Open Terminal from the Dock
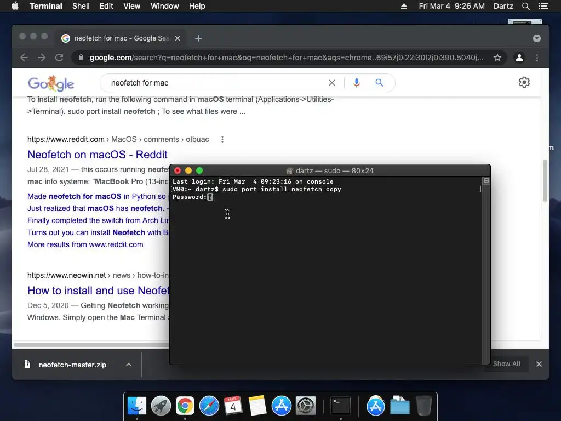Image resolution: width=561 pixels, height=421 pixels. click(341, 406)
